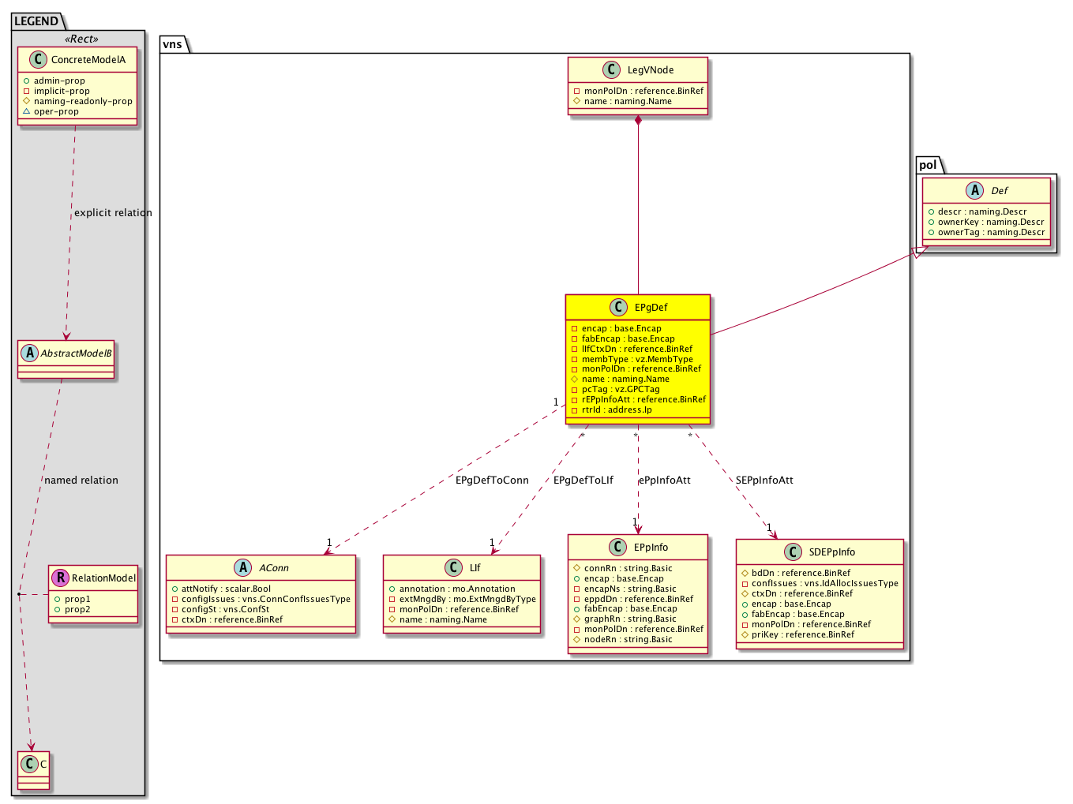This screenshot has width=1073, height=804.
Task: Select the AbstractModelB abstract icon
Action: coord(29,353)
